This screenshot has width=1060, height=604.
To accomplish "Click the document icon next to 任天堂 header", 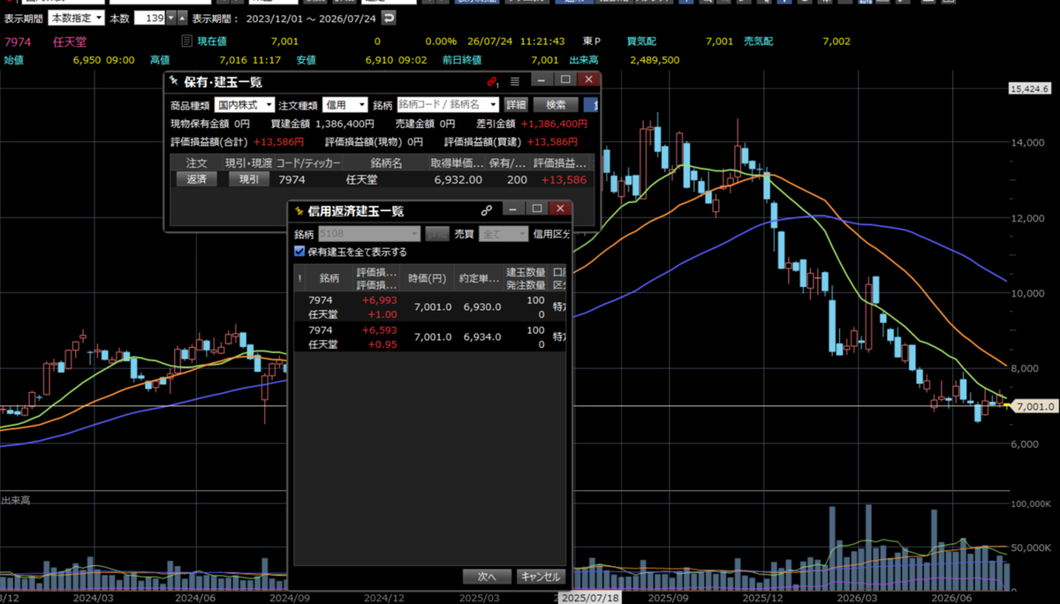I will click(x=186, y=42).
